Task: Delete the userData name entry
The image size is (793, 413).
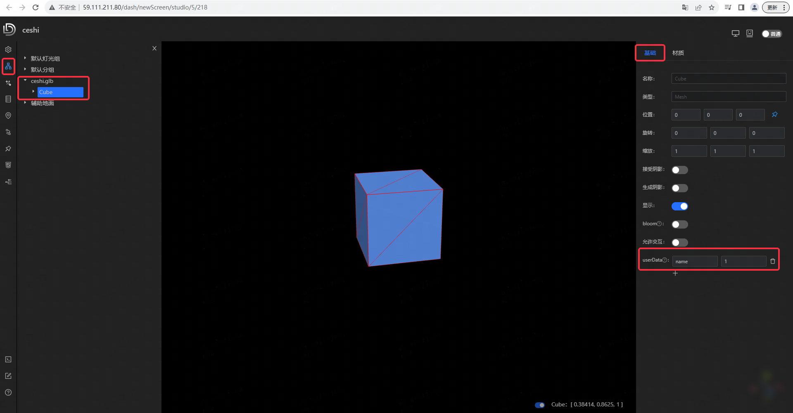Action: [773, 261]
